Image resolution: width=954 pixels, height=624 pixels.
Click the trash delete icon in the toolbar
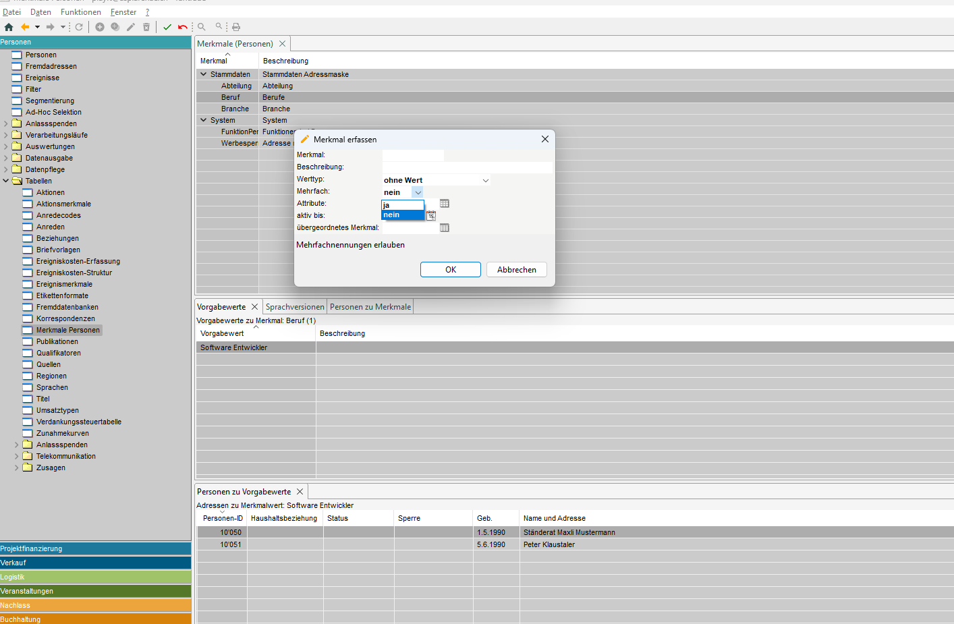[146, 27]
